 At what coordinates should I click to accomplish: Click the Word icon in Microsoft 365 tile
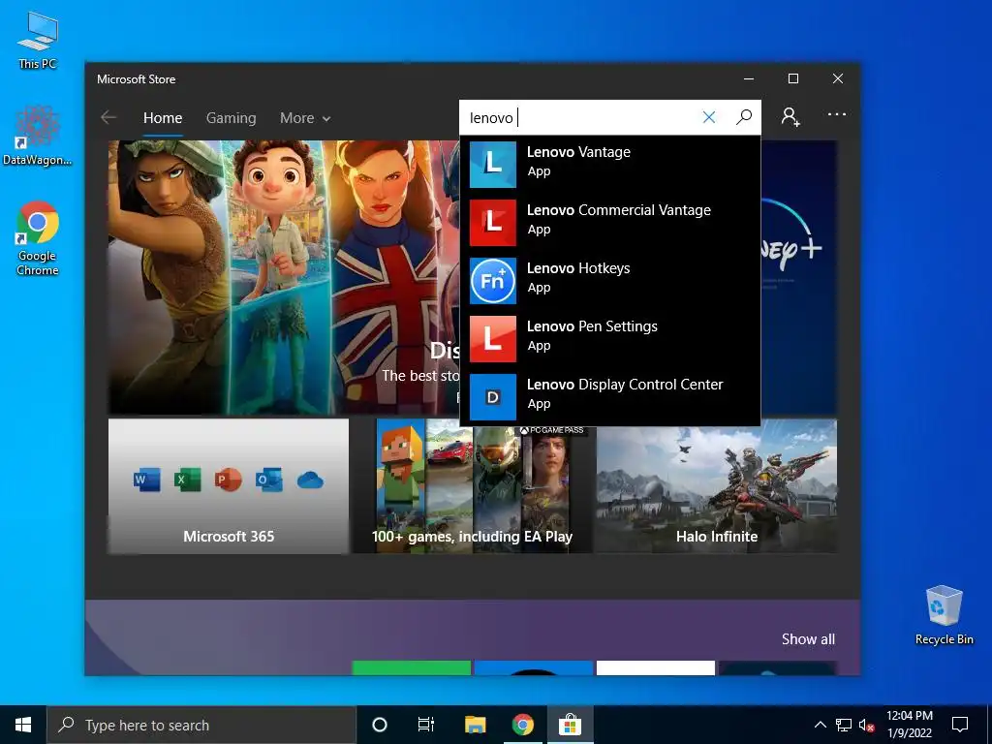point(147,480)
